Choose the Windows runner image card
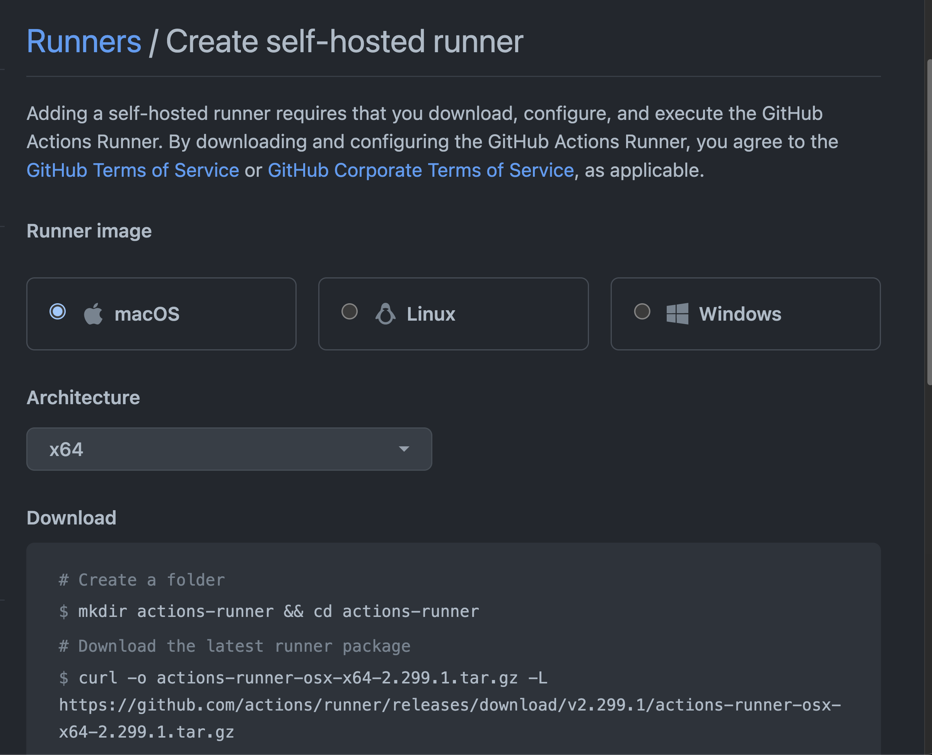The width and height of the screenshot is (932, 755). point(746,314)
